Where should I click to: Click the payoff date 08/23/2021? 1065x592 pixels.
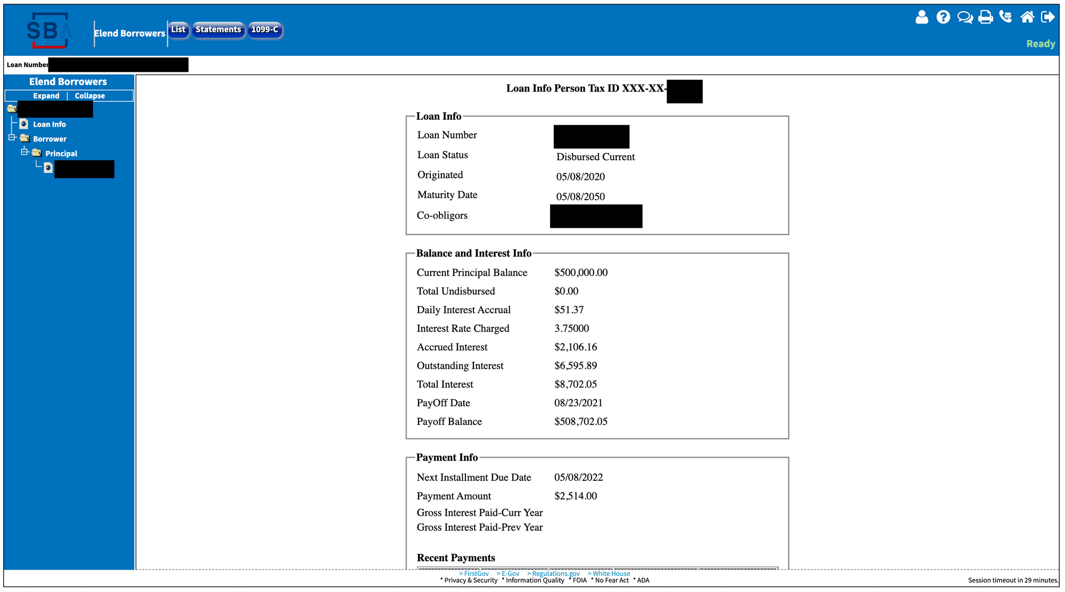[578, 403]
